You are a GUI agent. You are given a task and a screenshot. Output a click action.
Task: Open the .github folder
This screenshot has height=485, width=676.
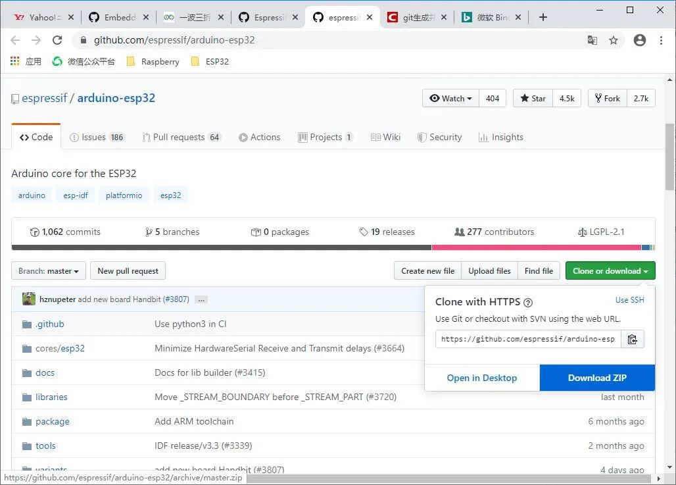(49, 324)
